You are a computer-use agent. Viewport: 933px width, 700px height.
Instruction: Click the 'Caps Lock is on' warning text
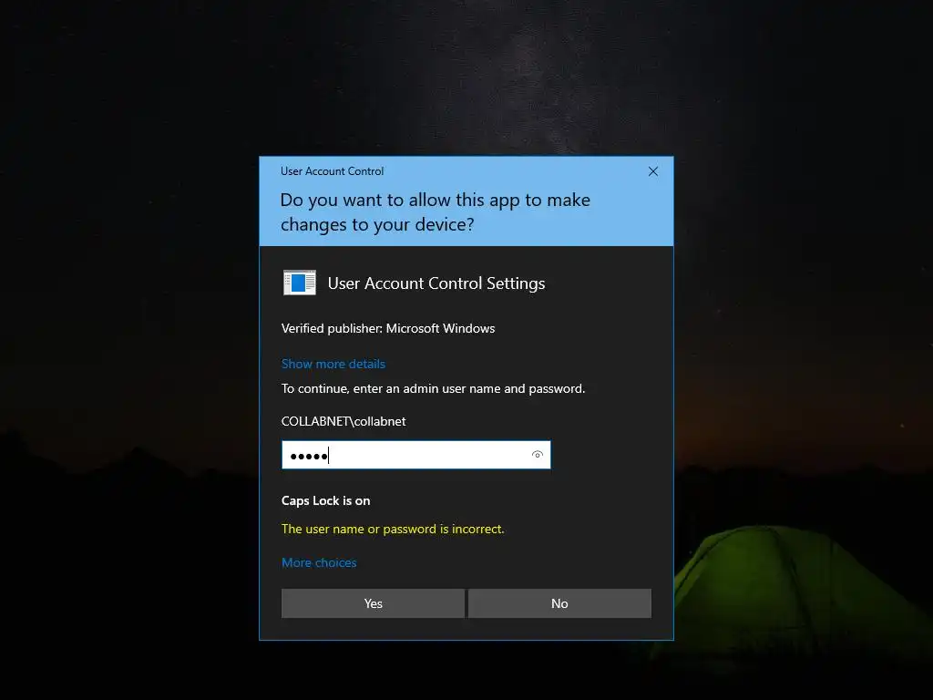click(325, 500)
